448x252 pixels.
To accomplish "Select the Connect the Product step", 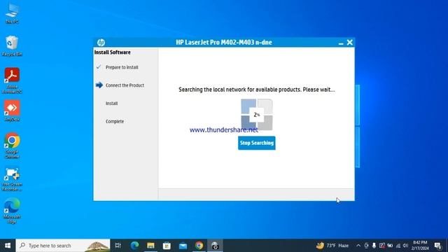I will point(125,85).
